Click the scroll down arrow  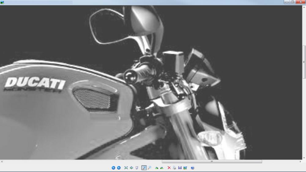point(304,158)
